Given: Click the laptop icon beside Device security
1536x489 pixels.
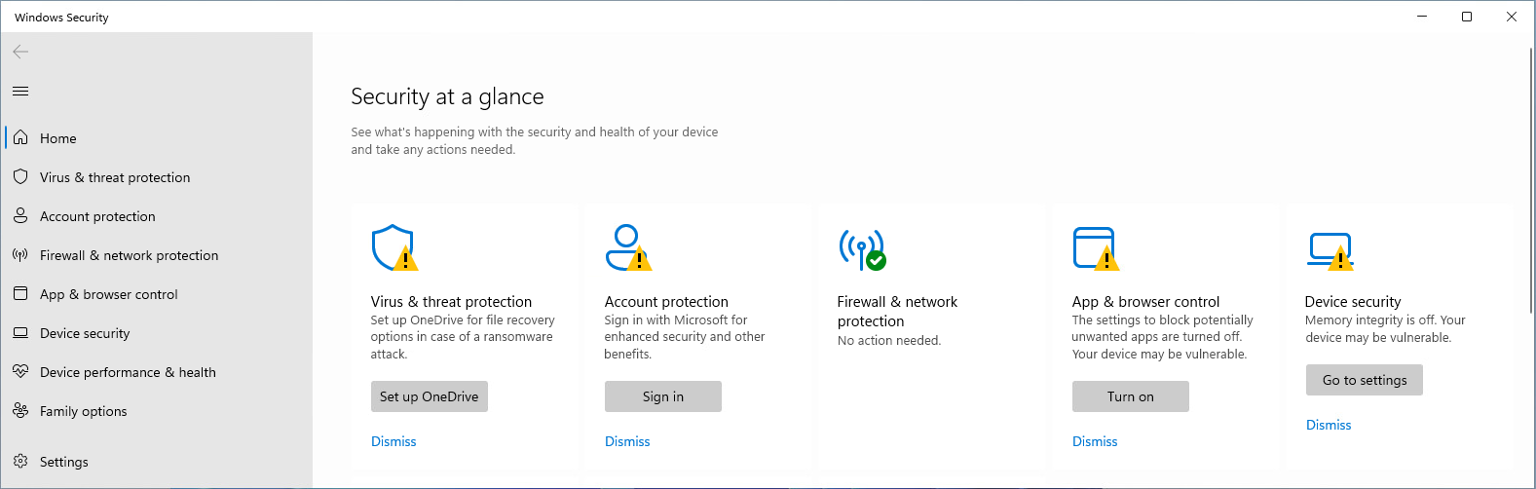Looking at the screenshot, I should point(20,332).
